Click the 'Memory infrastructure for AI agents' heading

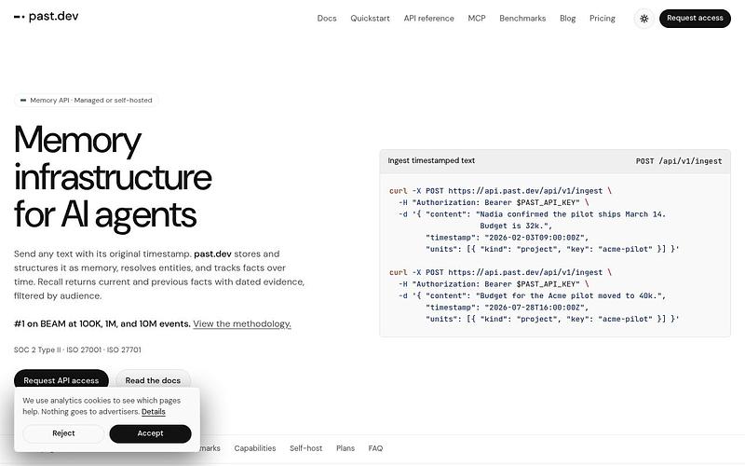pos(113,177)
